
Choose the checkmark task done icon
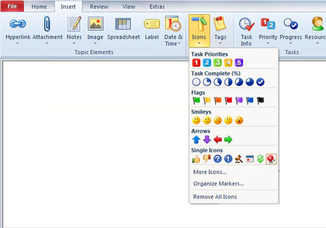pos(260,82)
